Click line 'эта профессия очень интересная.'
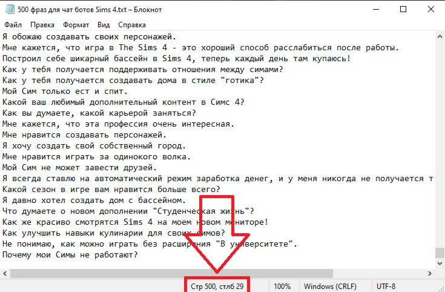Image resolution: width=445 pixels, height=292 pixels. [x=118, y=124]
